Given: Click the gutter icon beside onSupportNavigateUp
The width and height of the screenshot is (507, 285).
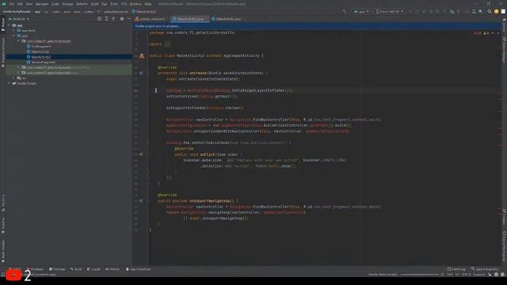Looking at the screenshot, I should point(141,200).
